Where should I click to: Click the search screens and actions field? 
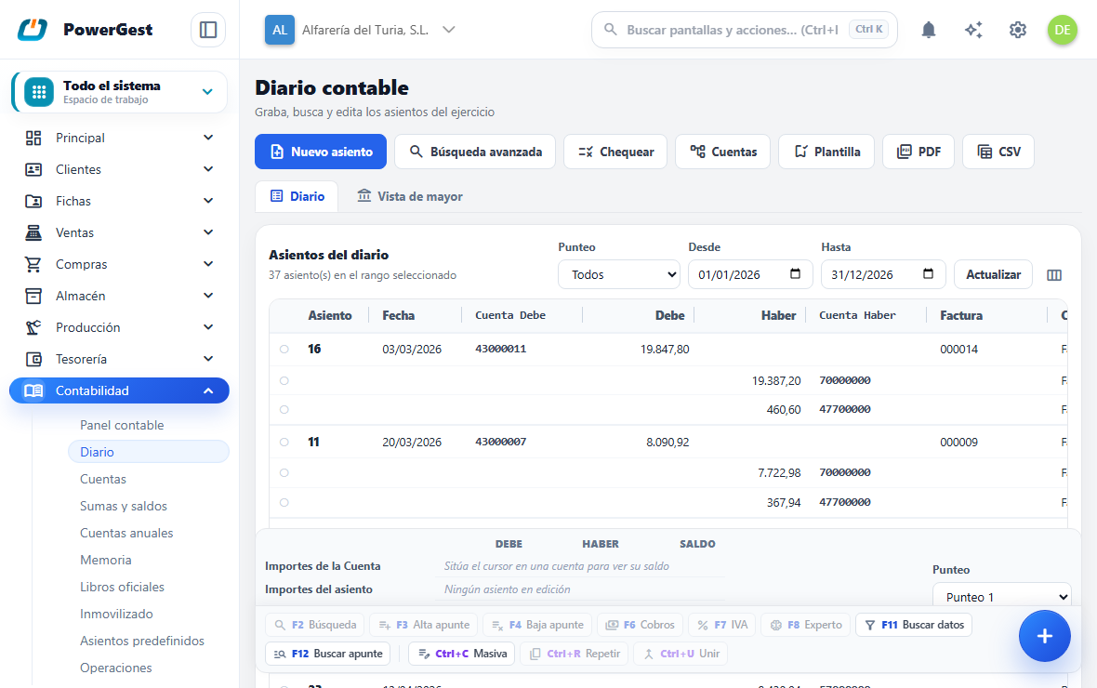[x=745, y=30]
